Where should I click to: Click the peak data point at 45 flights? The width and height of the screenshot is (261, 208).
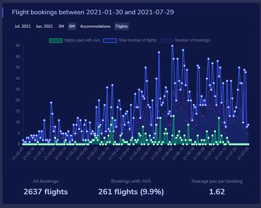[x=172, y=46]
